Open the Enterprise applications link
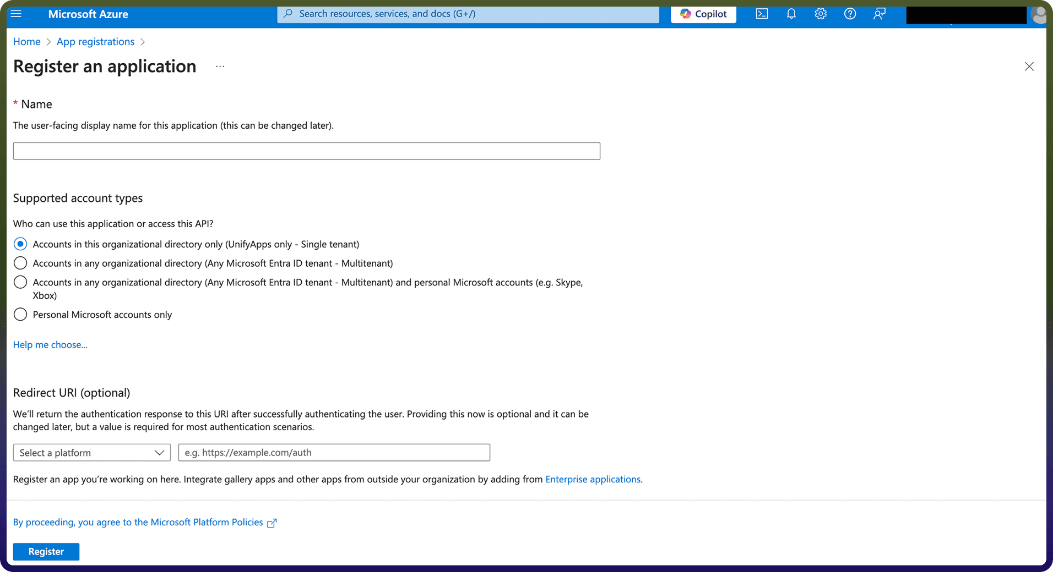The image size is (1053, 572). pos(593,479)
